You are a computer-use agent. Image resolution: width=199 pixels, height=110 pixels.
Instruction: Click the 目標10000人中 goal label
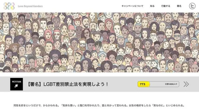click(x=171, y=84)
